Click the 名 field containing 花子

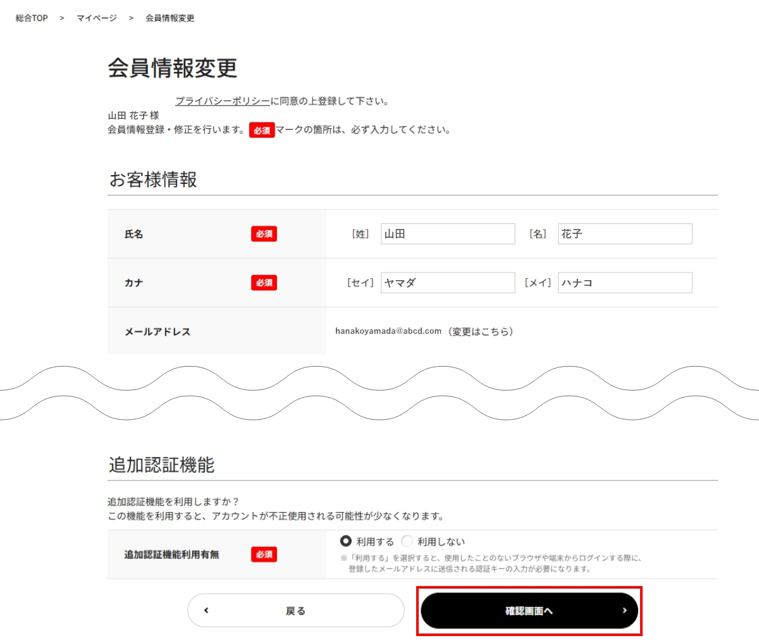pyautogui.click(x=625, y=234)
